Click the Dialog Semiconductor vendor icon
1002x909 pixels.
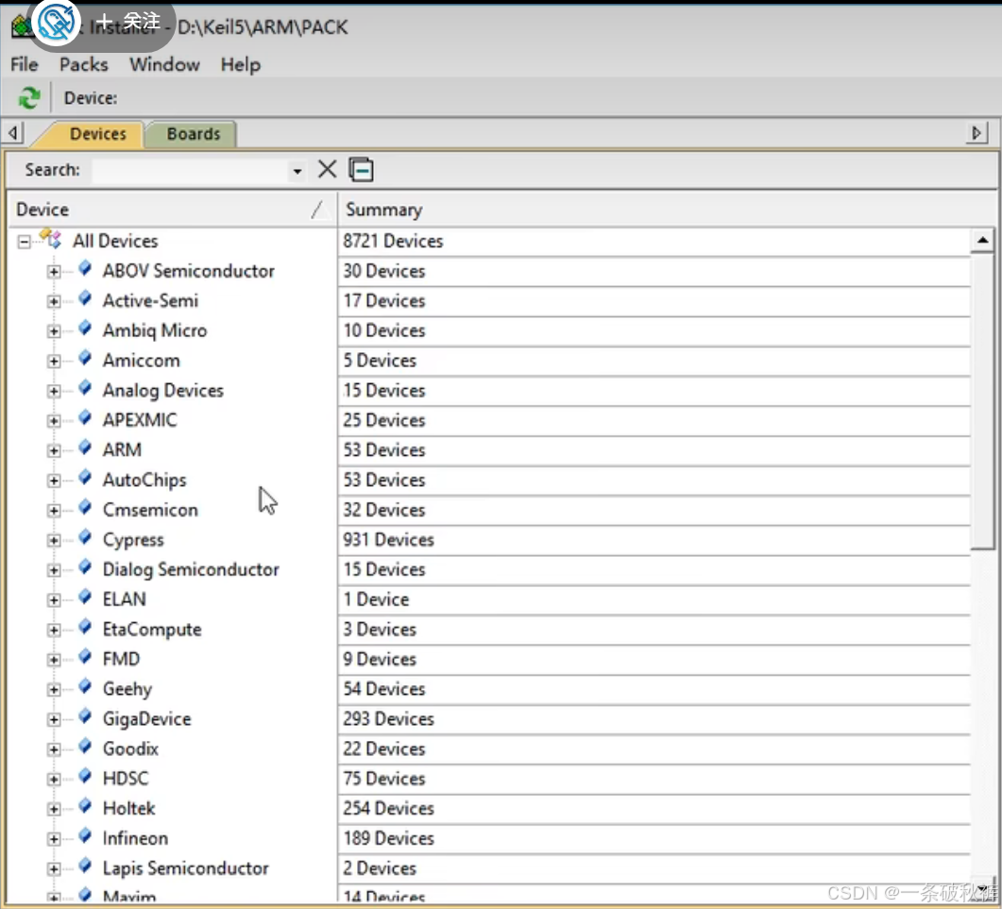coord(85,568)
